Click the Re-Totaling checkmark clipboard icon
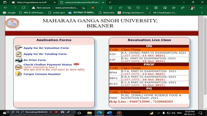This screenshot has width=207, height=116. pyautogui.click(x=19, y=54)
